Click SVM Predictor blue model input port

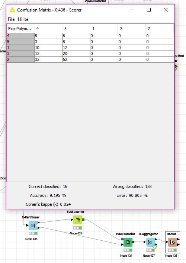122,239
